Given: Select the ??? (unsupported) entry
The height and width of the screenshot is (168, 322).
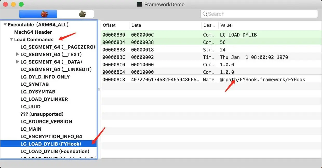Looking at the screenshot, I should 42,114.
